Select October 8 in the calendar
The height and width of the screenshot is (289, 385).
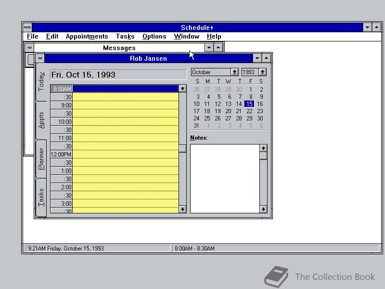point(250,97)
